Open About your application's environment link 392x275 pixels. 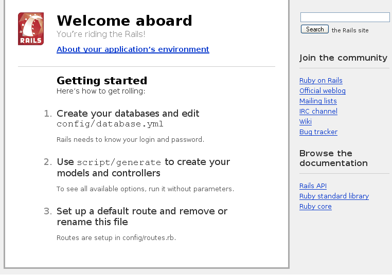(x=133, y=49)
